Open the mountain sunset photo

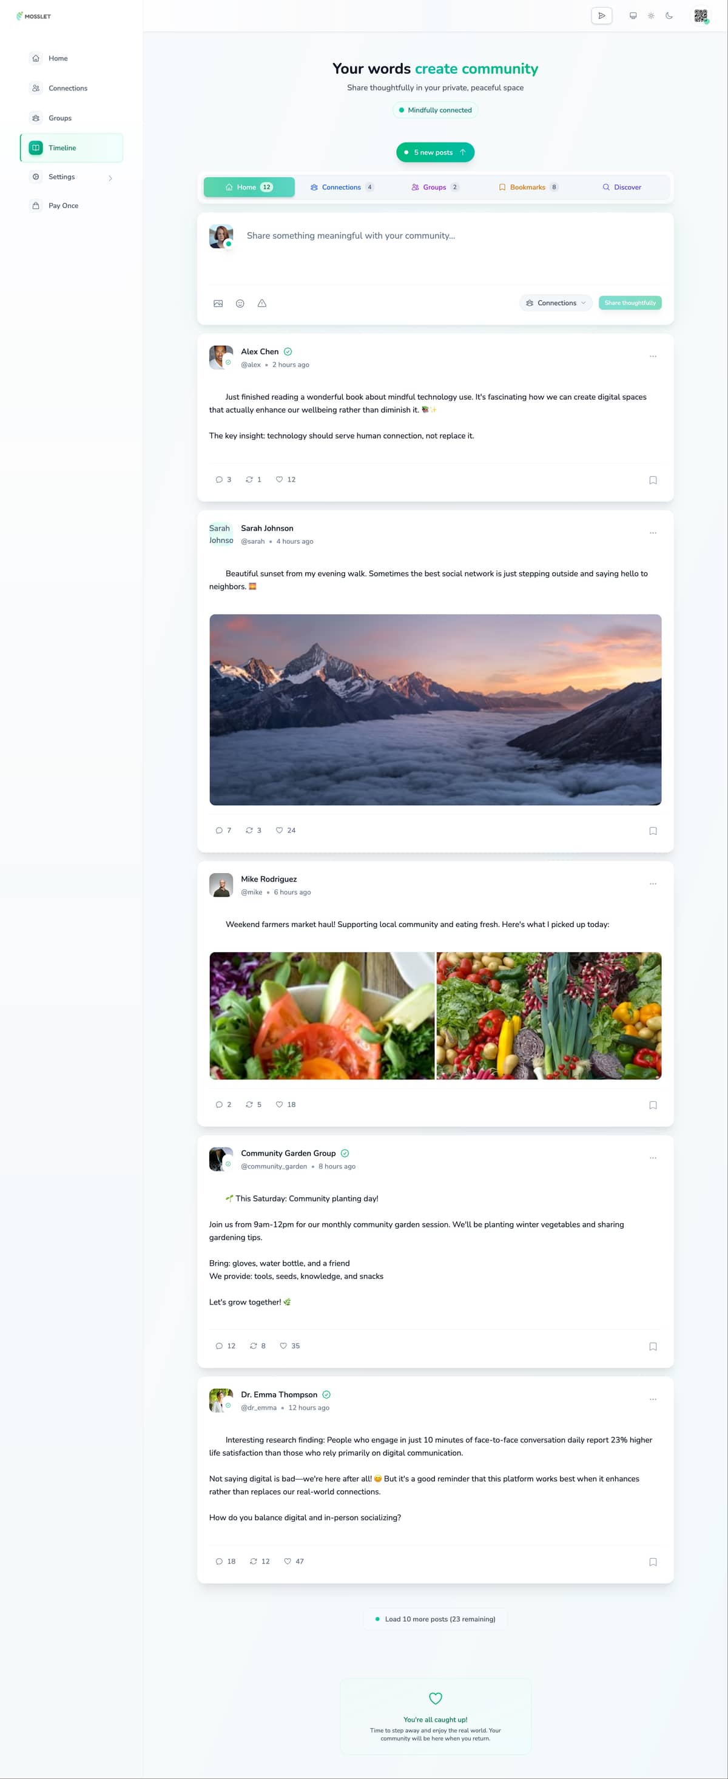[435, 709]
